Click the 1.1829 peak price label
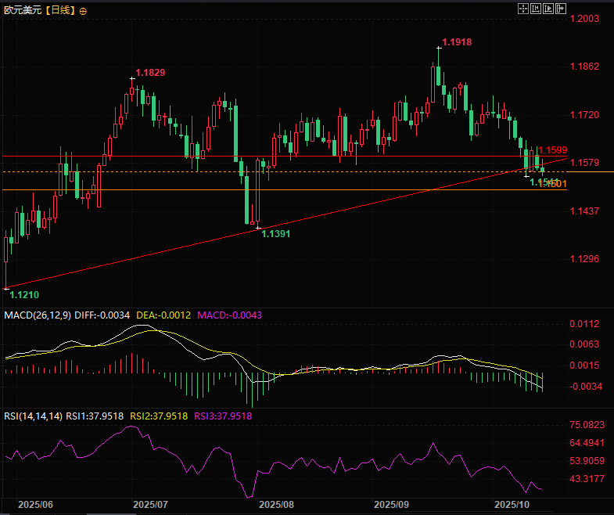This screenshot has height=515, width=614. click(150, 73)
